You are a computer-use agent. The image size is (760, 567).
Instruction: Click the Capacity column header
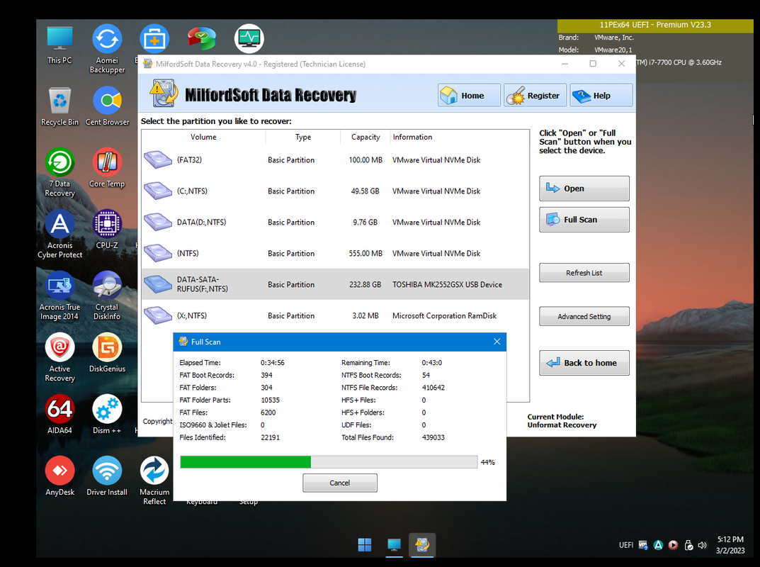pos(365,137)
